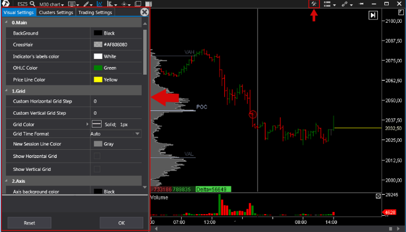The height and width of the screenshot is (232, 406).
Task: Change Price Line Color yellow swatch
Action: [x=98, y=80]
